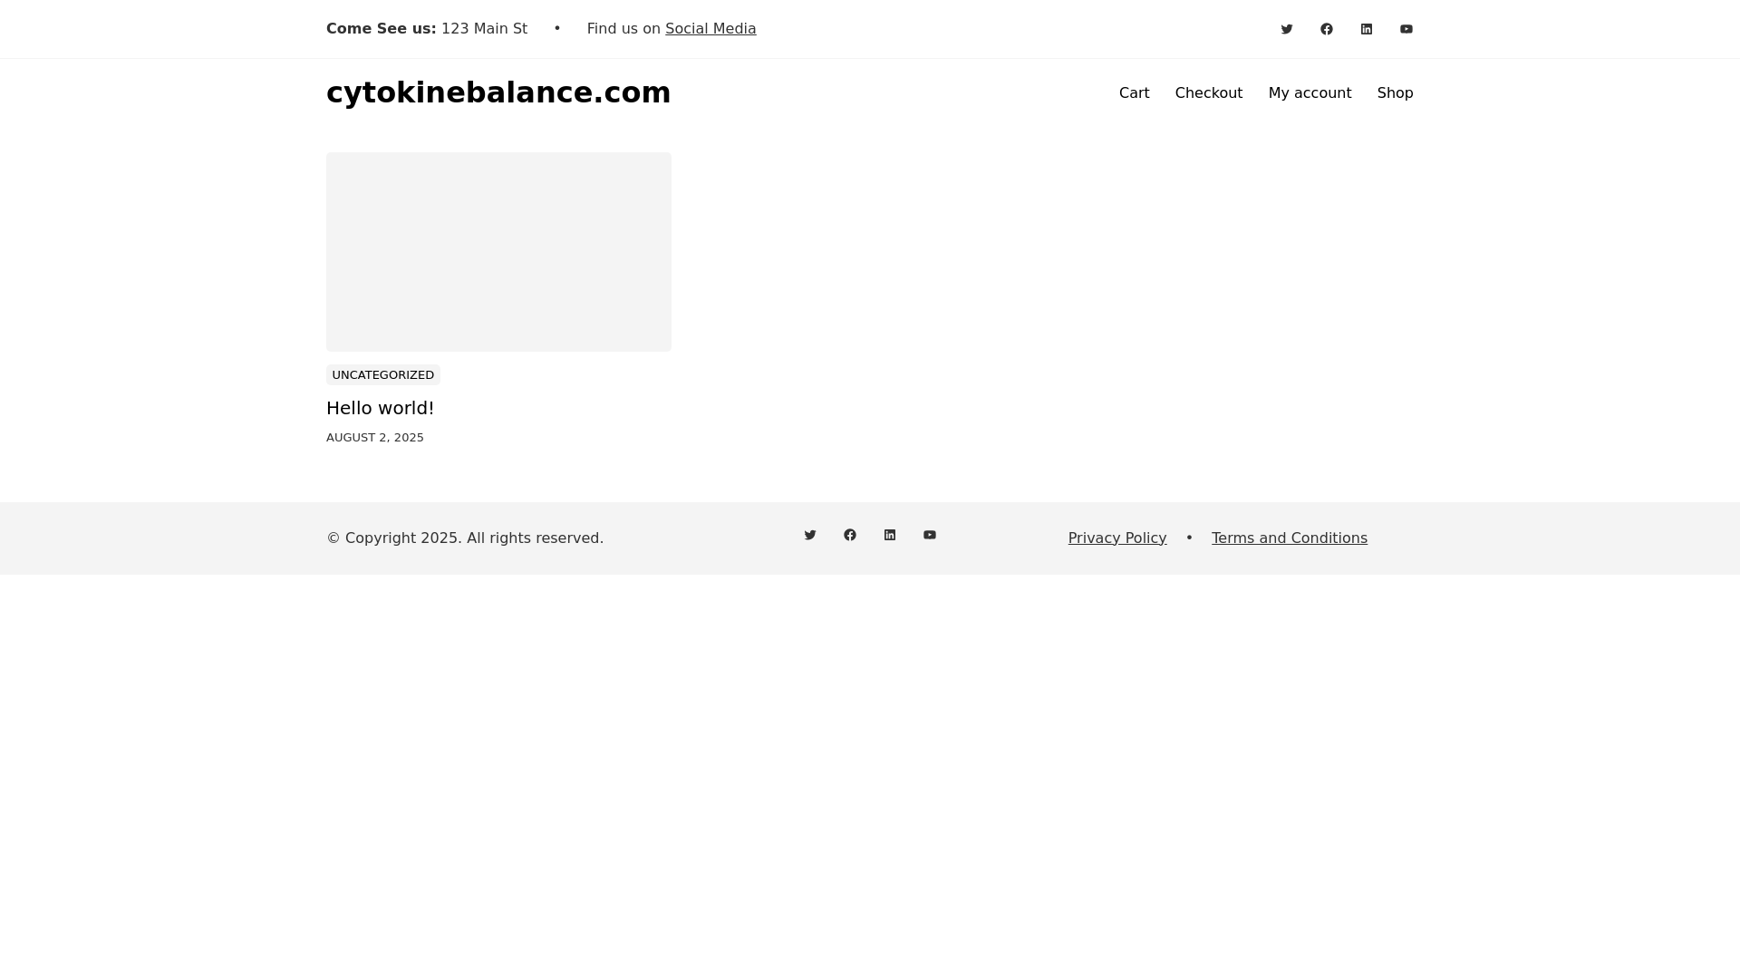Click the footer Facebook icon
Image resolution: width=1740 pixels, height=979 pixels.
coord(850,535)
